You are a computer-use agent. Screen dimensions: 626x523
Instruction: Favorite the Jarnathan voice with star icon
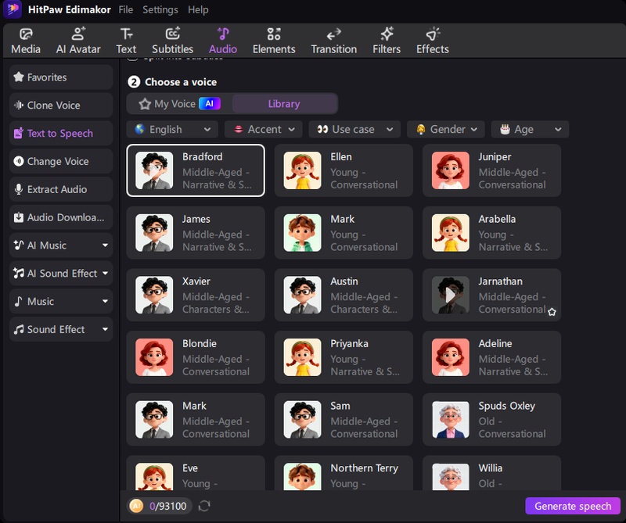click(x=552, y=312)
